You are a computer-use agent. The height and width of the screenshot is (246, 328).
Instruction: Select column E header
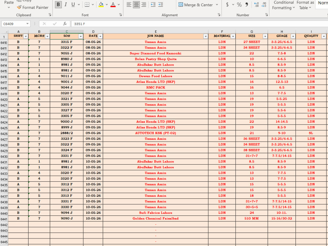click(x=155, y=31)
